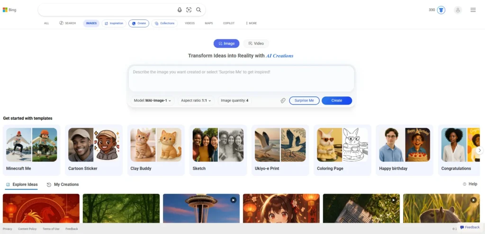Image resolution: width=485 pixels, height=234 pixels.
Task: Switch to Explore Ideas tab
Action: (22, 184)
